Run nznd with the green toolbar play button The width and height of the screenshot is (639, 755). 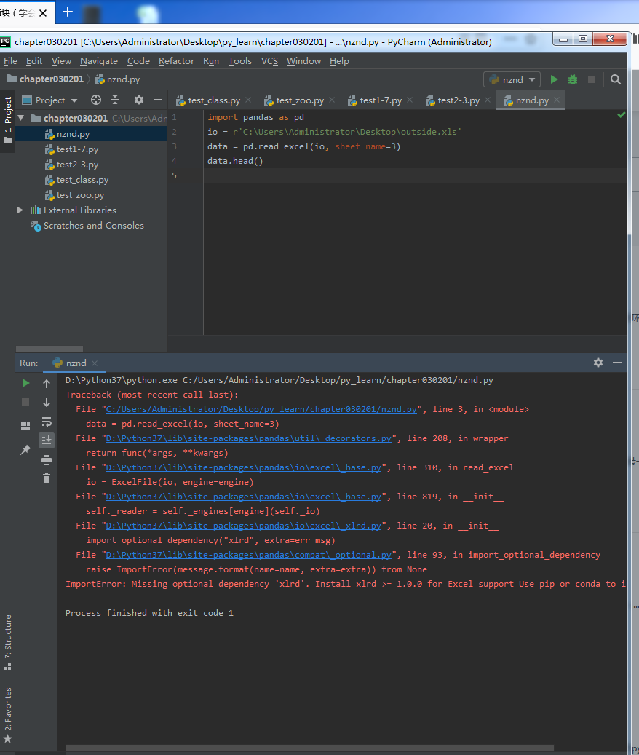click(555, 79)
